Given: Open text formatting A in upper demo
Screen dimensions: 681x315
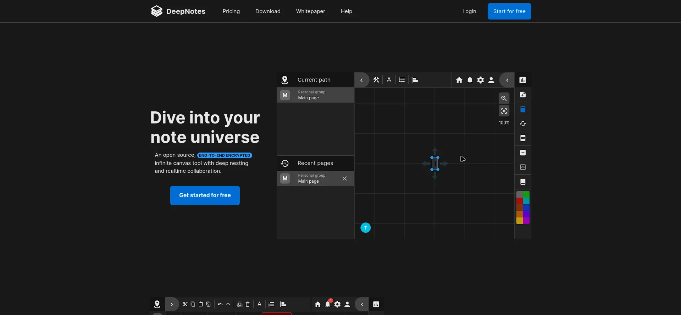Looking at the screenshot, I should coord(389,80).
